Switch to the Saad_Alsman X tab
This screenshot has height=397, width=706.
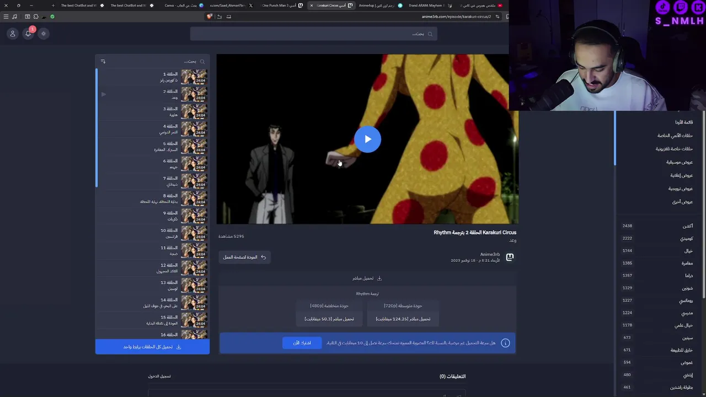[232, 6]
